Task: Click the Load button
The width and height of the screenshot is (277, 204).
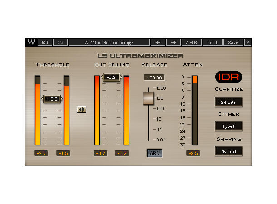Action: [213, 43]
